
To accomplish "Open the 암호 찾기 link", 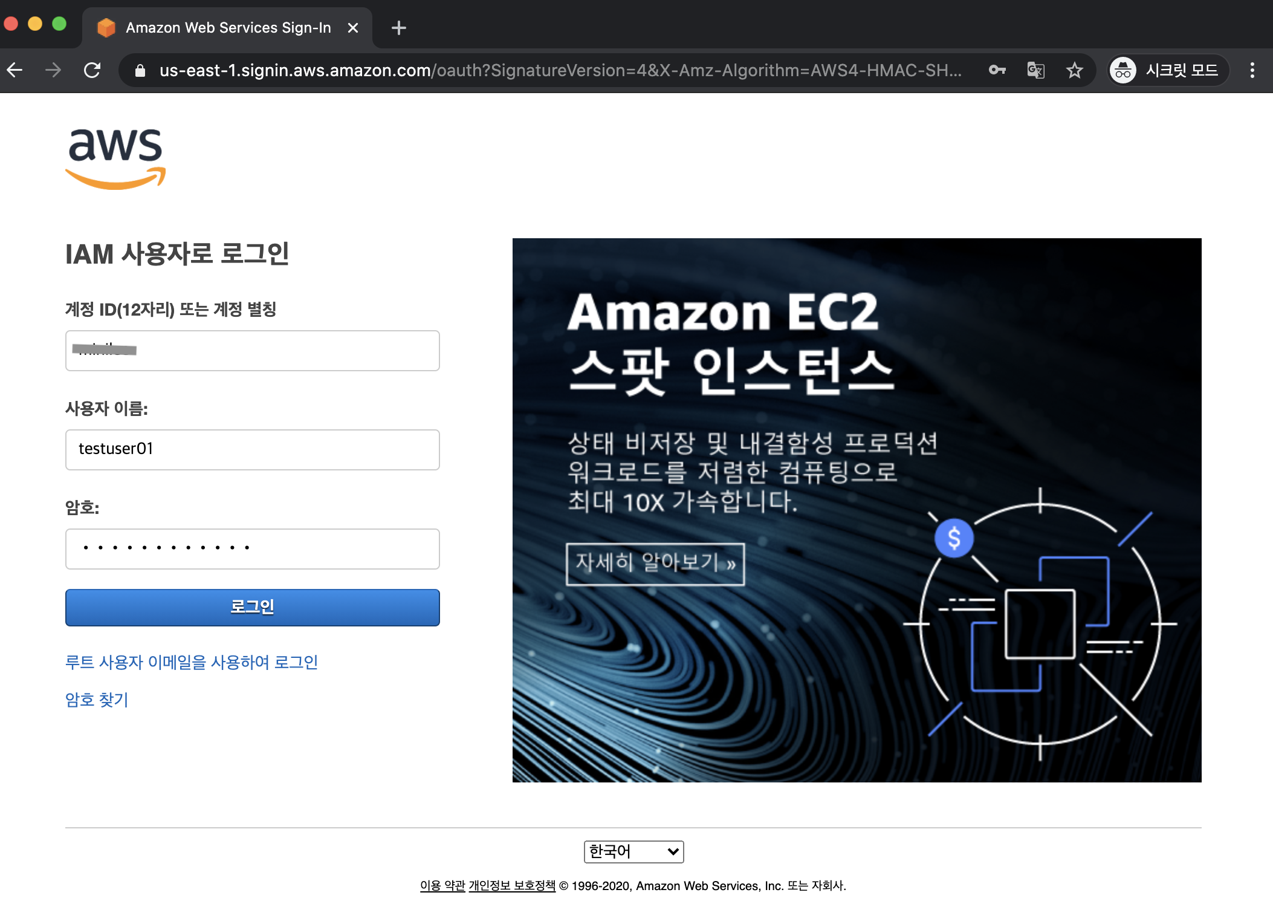I will click(x=97, y=700).
